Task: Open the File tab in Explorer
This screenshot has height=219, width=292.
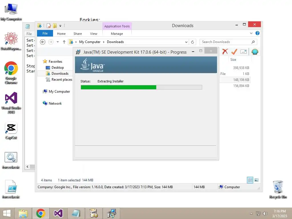Action: point(45,33)
